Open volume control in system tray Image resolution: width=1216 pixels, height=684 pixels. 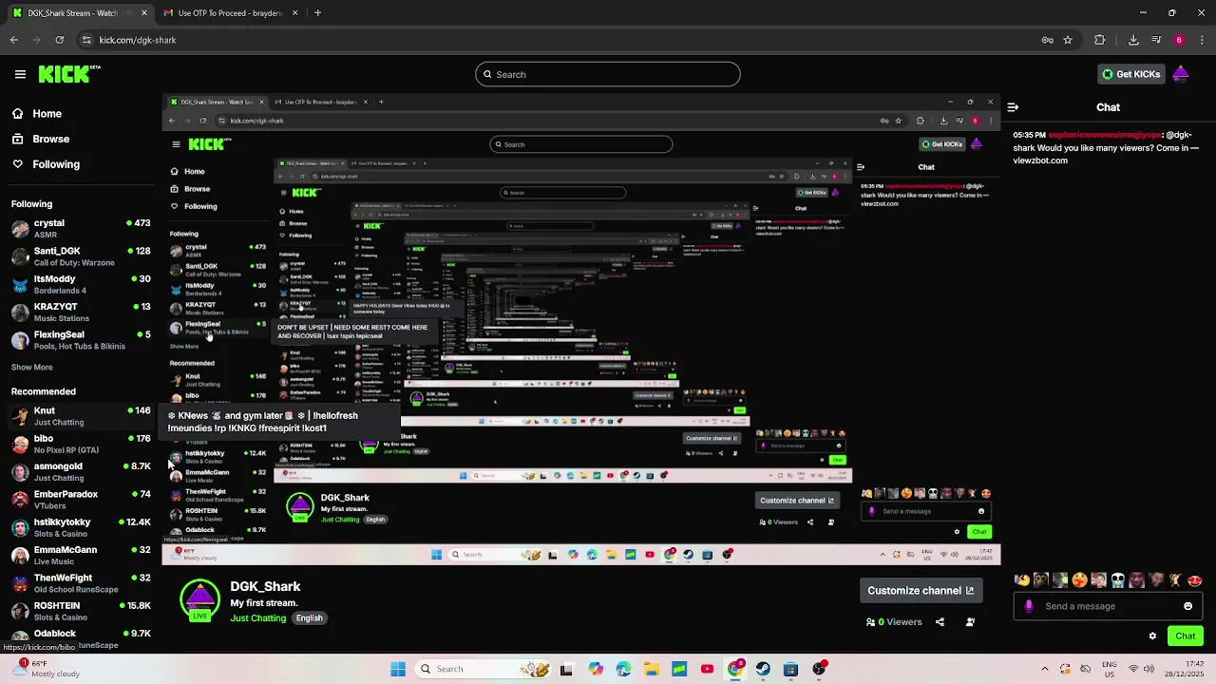point(1149,669)
